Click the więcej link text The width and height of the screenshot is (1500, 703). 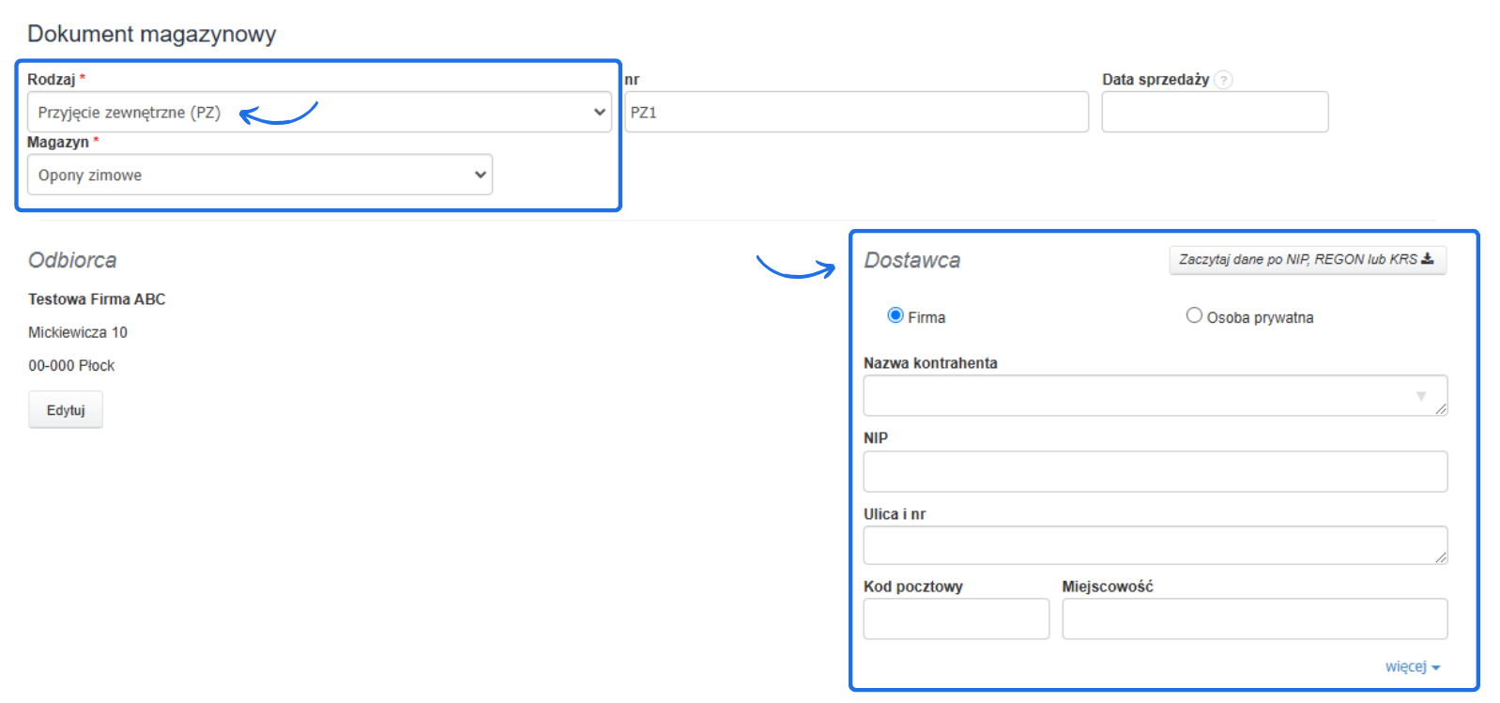point(1405,666)
